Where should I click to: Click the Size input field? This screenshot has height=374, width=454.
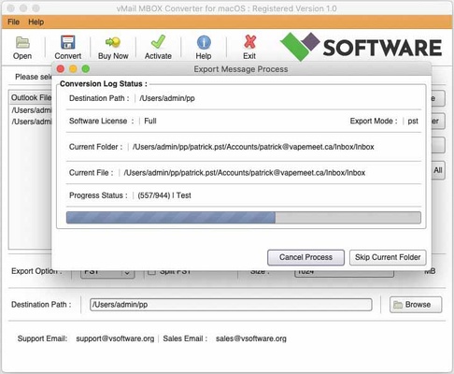(344, 273)
